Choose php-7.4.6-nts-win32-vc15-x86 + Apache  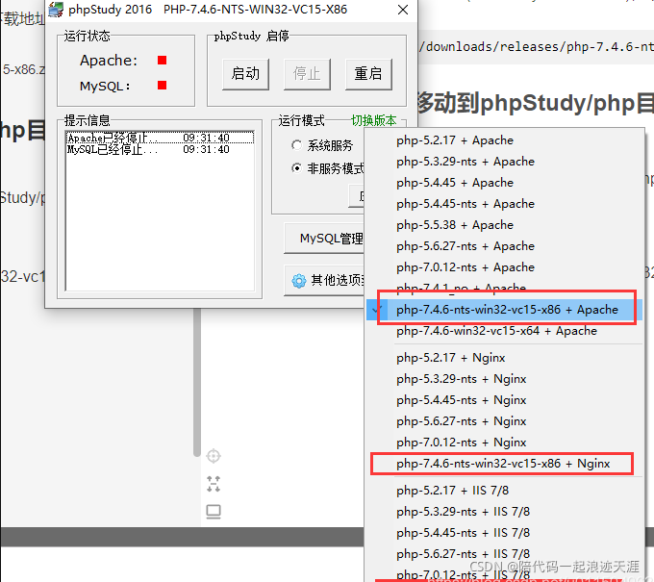505,310
